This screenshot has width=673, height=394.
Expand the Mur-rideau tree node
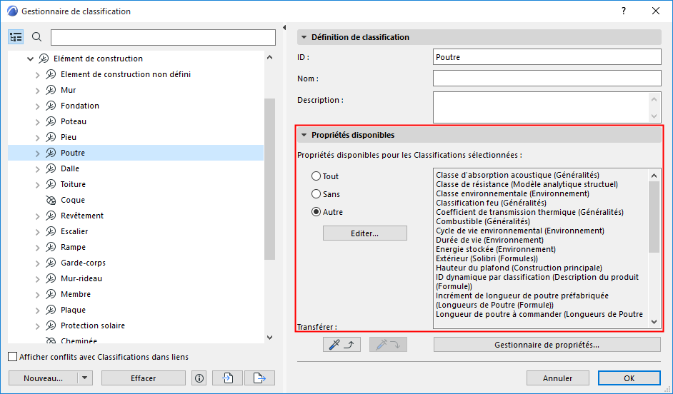point(37,278)
